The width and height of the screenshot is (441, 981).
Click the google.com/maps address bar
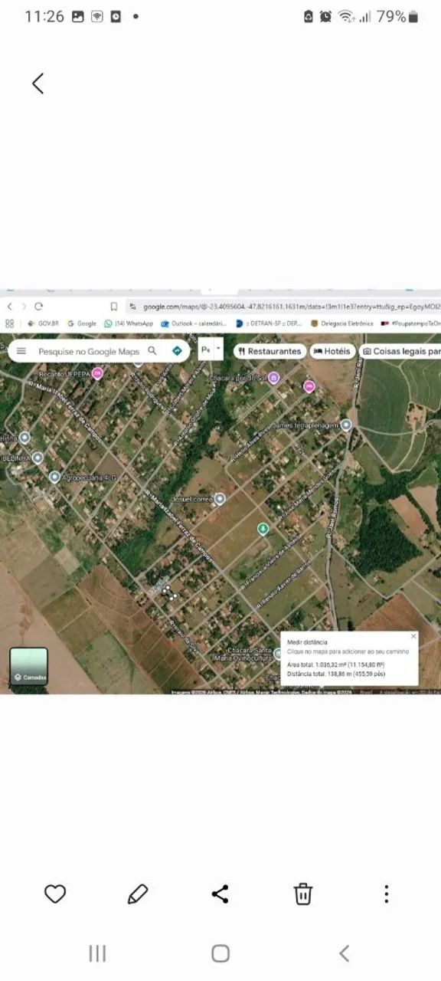[x=283, y=307]
